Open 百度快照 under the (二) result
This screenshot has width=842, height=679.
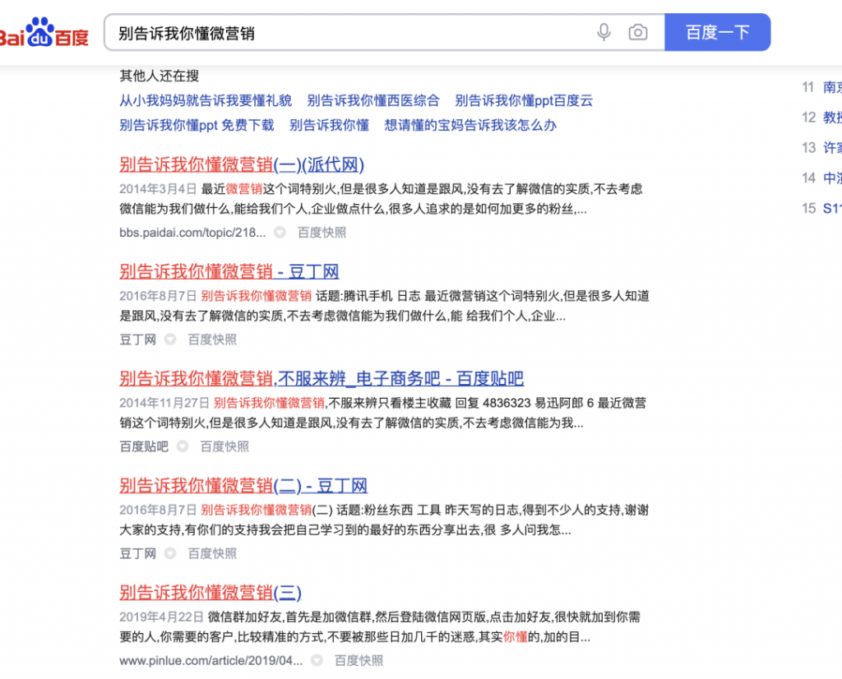click(212, 553)
